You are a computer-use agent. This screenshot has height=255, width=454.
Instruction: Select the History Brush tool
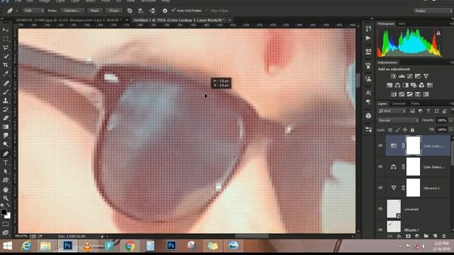(x=6, y=110)
